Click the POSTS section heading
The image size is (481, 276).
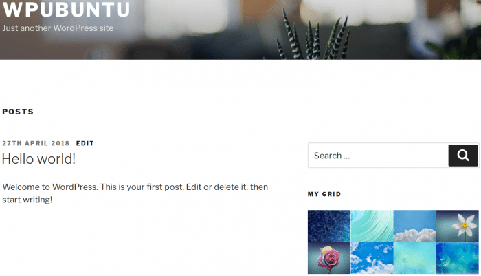18,112
